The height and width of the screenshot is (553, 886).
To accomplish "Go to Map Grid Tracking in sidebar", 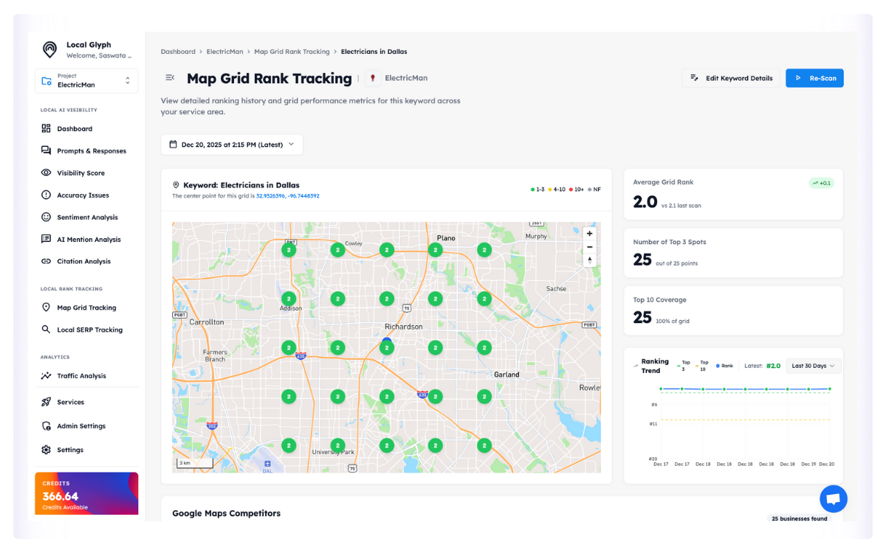I will pos(86,308).
